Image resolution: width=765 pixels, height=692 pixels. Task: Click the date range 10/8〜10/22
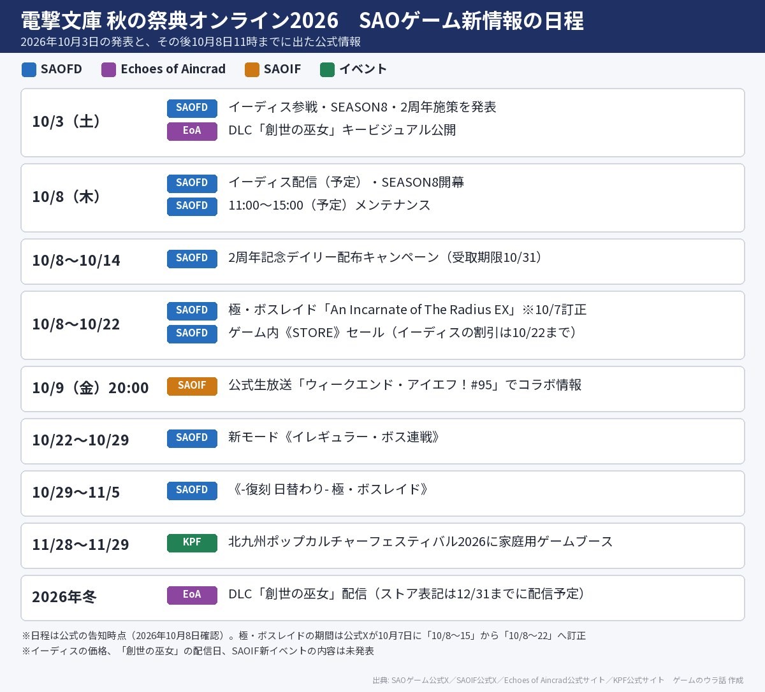click(x=76, y=324)
